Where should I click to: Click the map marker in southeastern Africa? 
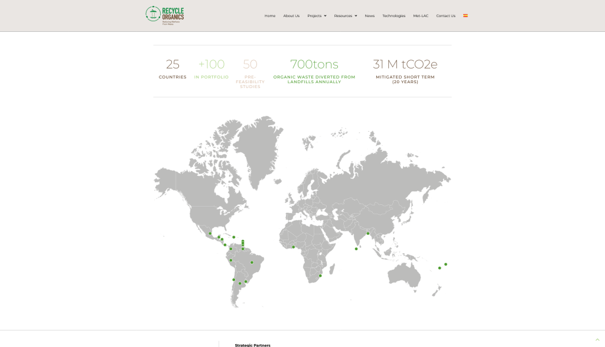pyautogui.click(x=320, y=276)
